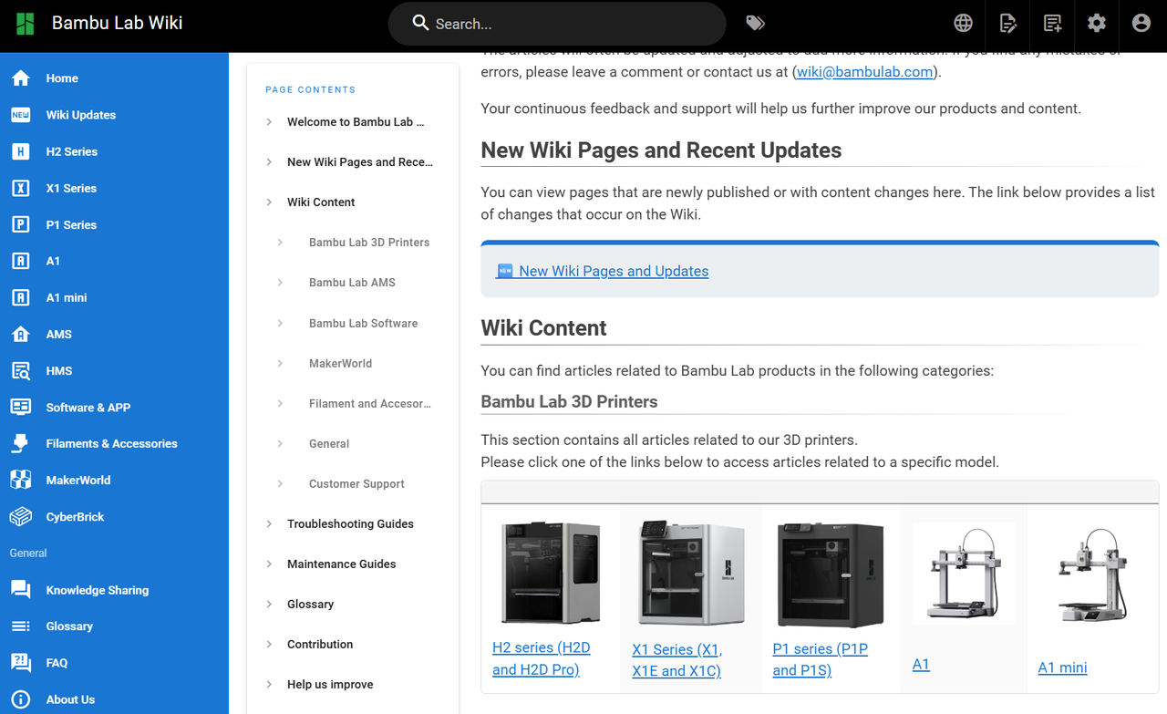
Task: Click the AMS sidebar icon
Action: pyautogui.click(x=21, y=334)
